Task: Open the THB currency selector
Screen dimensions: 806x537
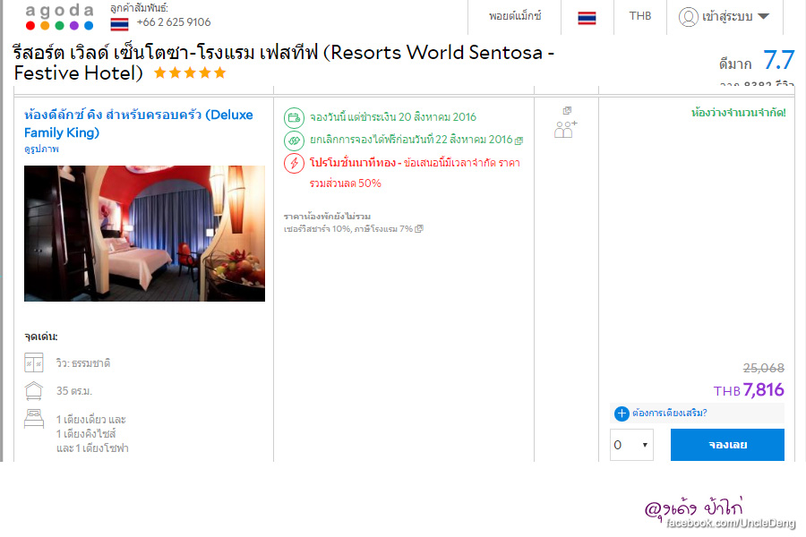Action: [x=640, y=16]
